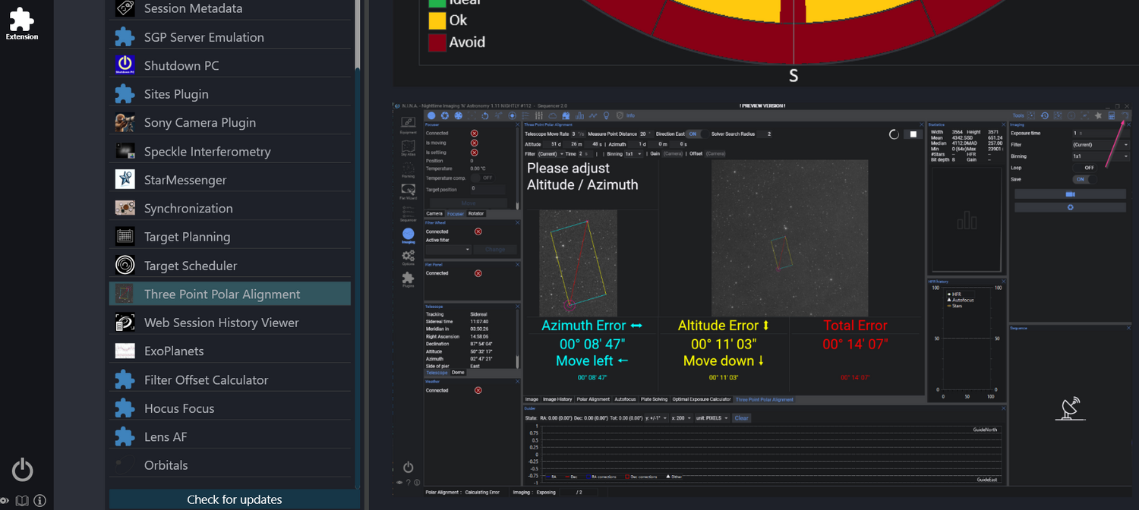
Task: Click the power icon in the left sidebar
Action: point(23,470)
